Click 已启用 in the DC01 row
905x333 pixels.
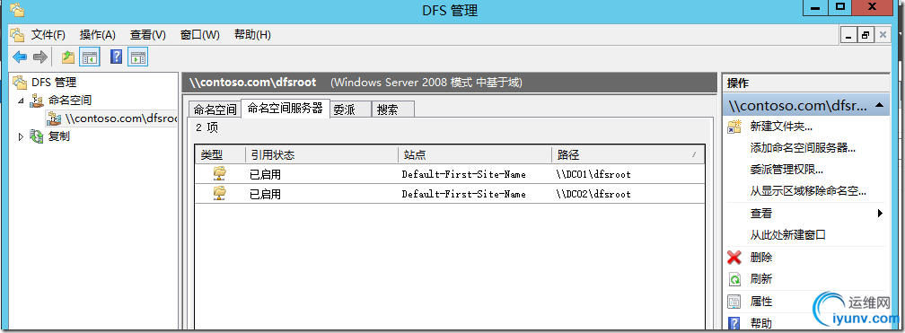coord(265,174)
